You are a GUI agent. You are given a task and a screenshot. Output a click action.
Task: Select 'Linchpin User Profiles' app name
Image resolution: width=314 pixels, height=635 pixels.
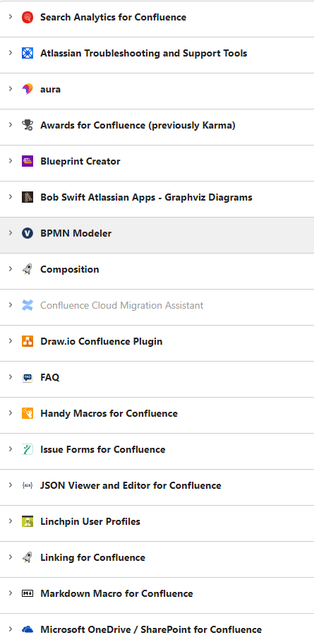90,521
